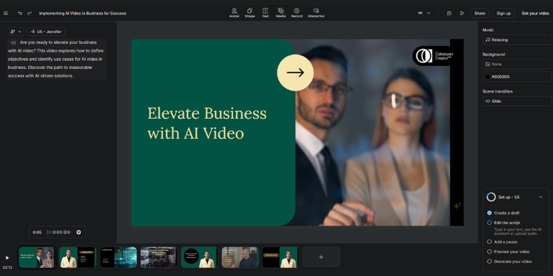Open the Avatar tool
The width and height of the screenshot is (553, 276).
[234, 13]
